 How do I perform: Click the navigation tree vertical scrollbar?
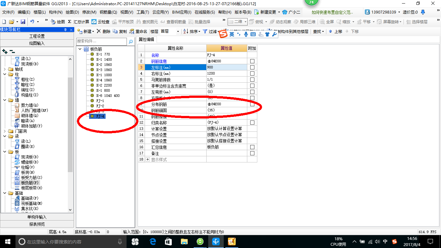(70, 125)
